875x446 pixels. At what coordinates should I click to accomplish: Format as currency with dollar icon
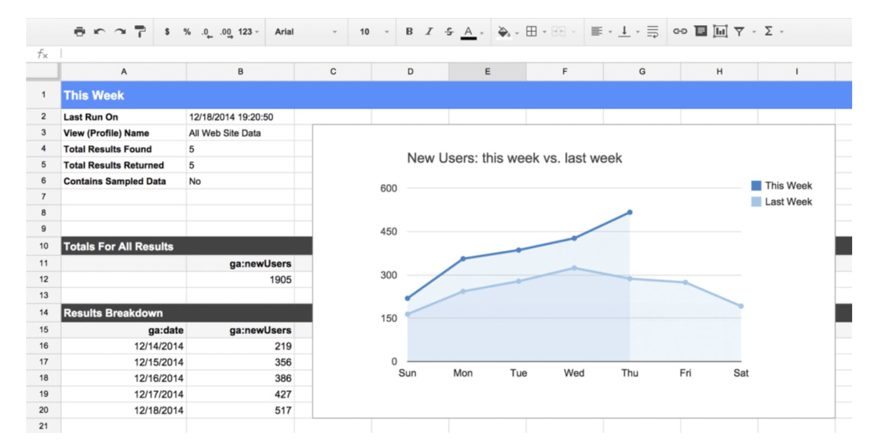[x=167, y=32]
